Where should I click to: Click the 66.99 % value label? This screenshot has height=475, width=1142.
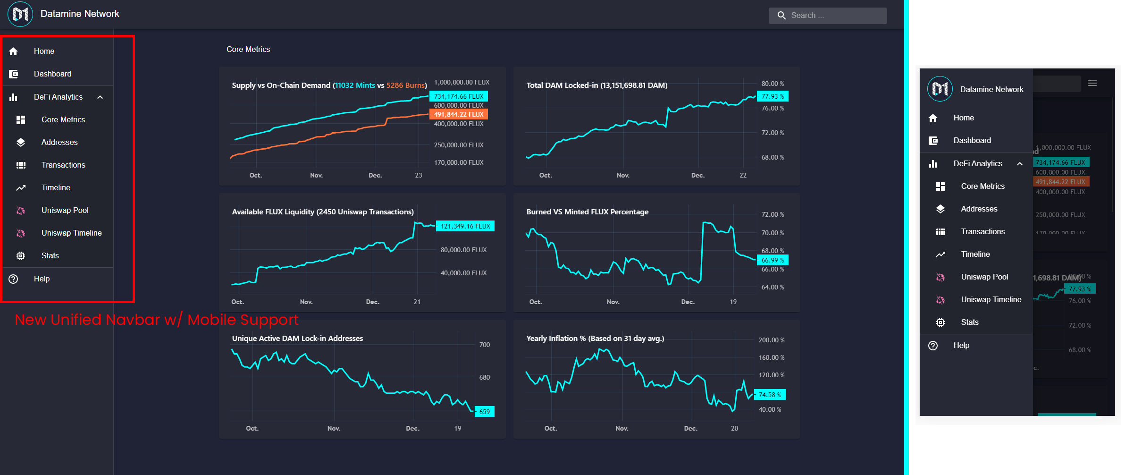(x=773, y=260)
